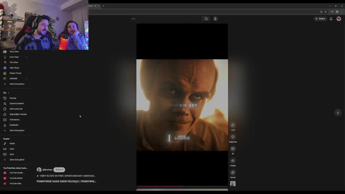This screenshot has height=194, width=345.
Task: Launch YouTube Studio
Action: tap(16, 173)
